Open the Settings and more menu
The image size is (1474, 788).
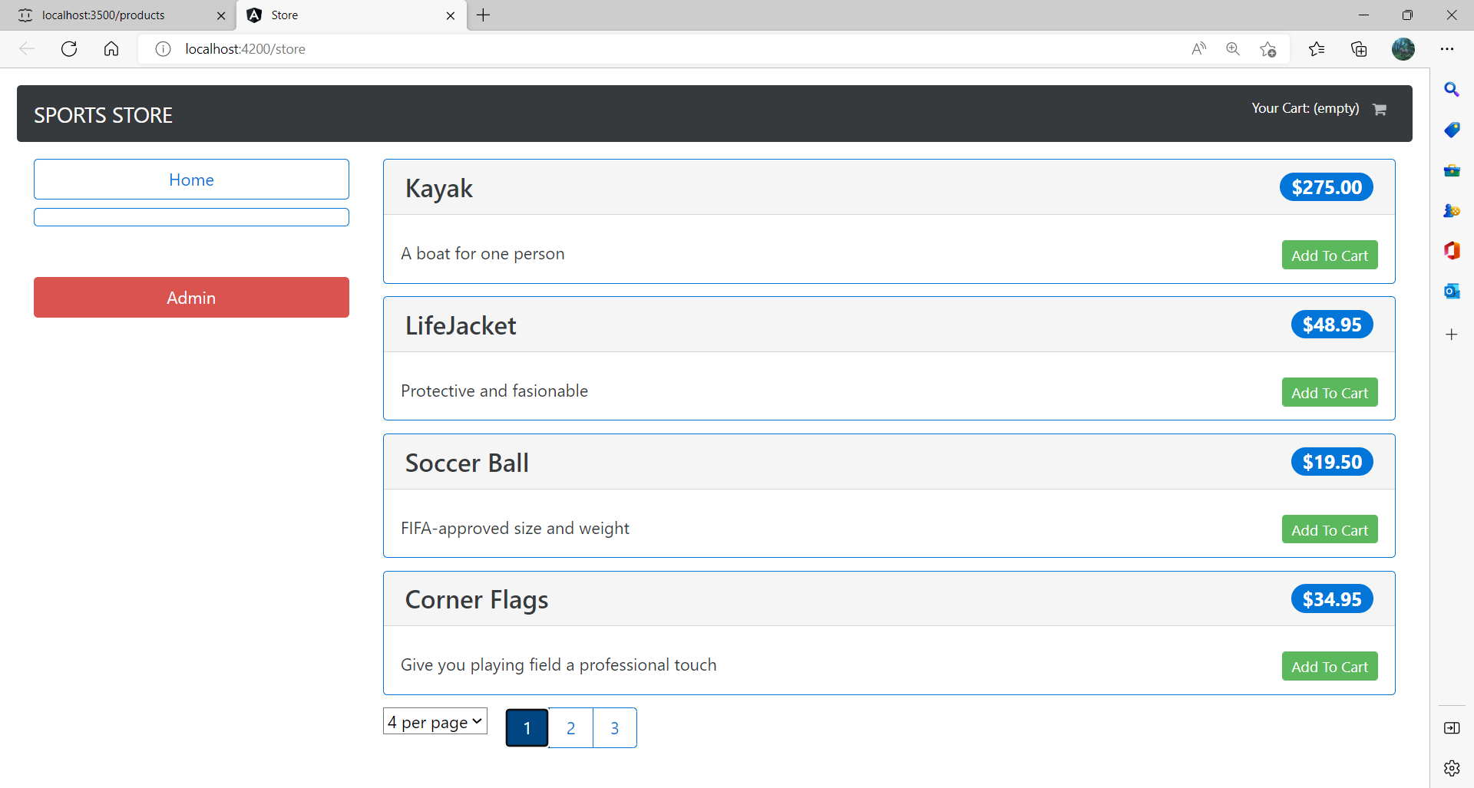click(x=1447, y=49)
